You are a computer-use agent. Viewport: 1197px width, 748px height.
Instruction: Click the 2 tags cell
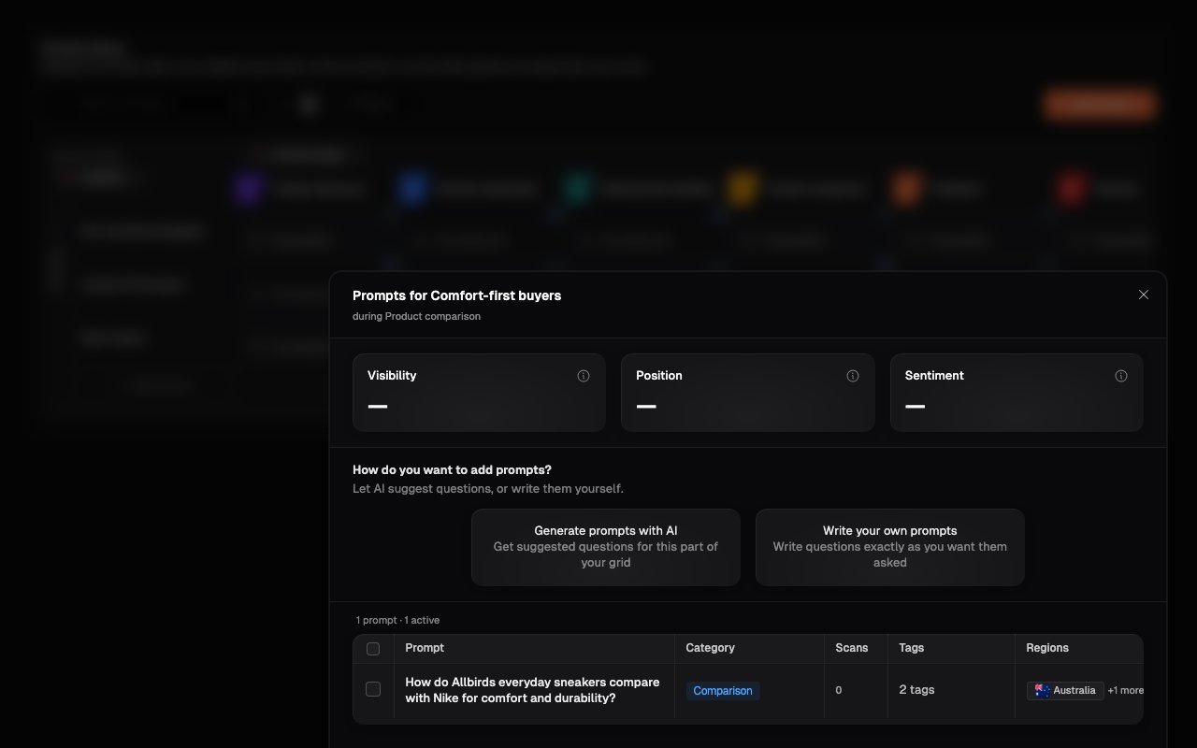(x=916, y=690)
